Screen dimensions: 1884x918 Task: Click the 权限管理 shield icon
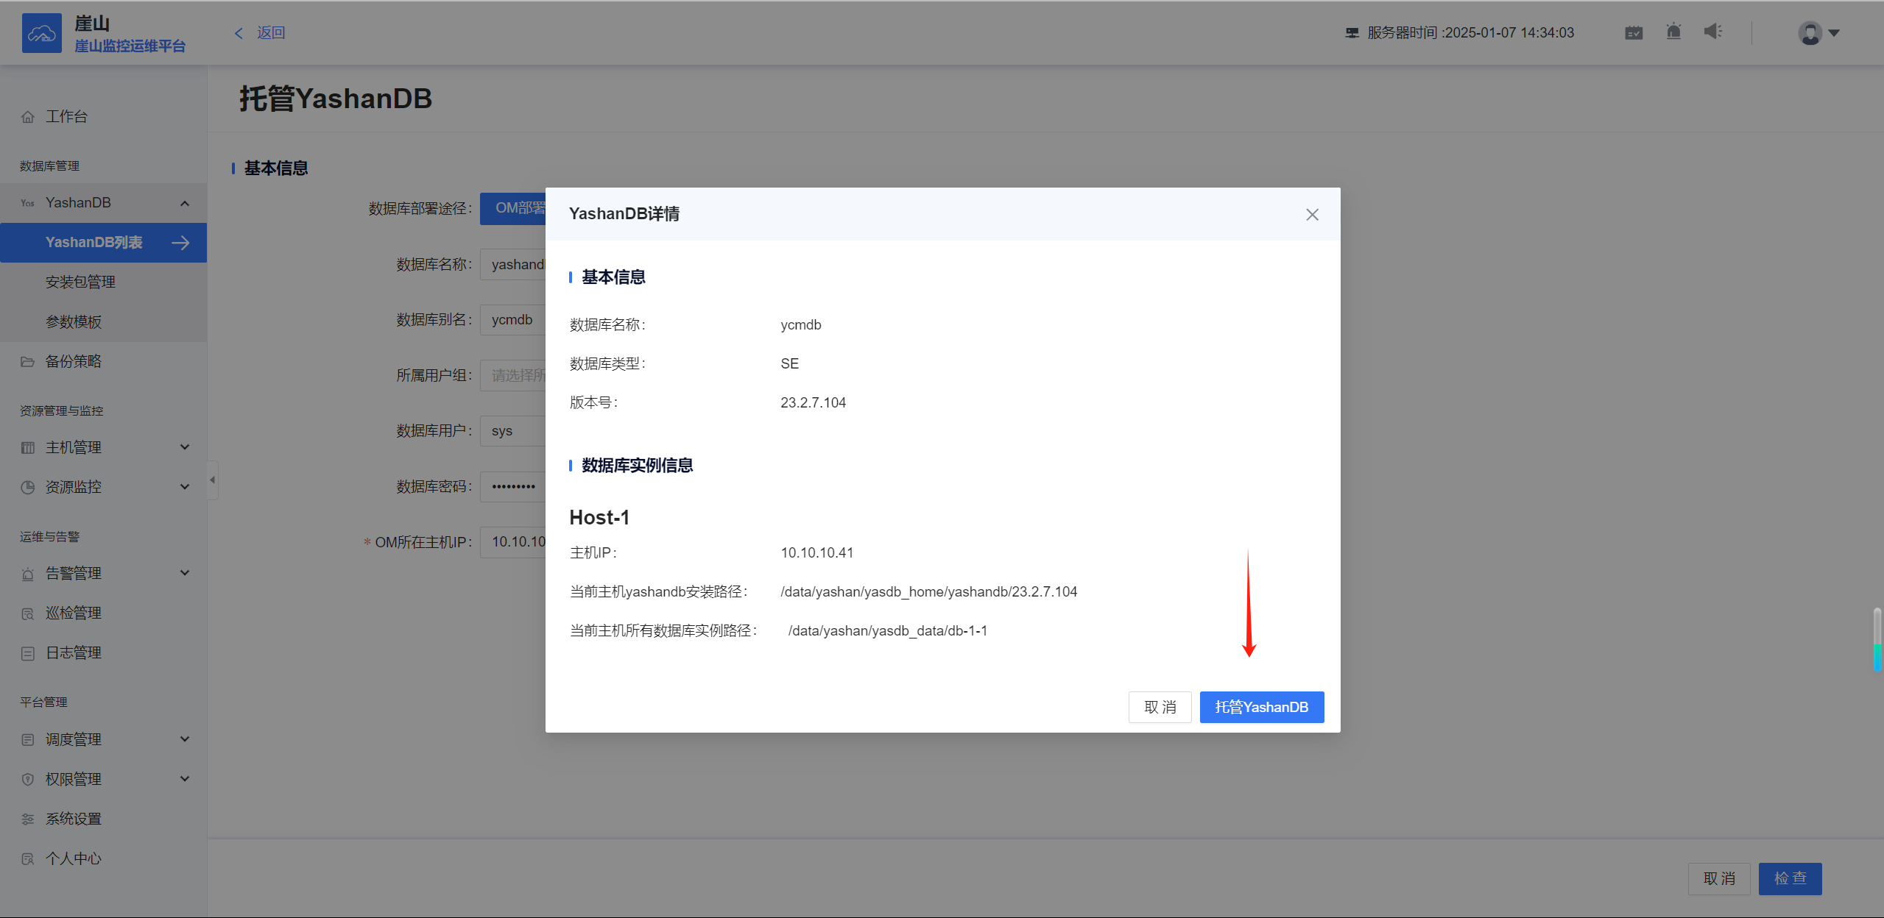point(28,780)
